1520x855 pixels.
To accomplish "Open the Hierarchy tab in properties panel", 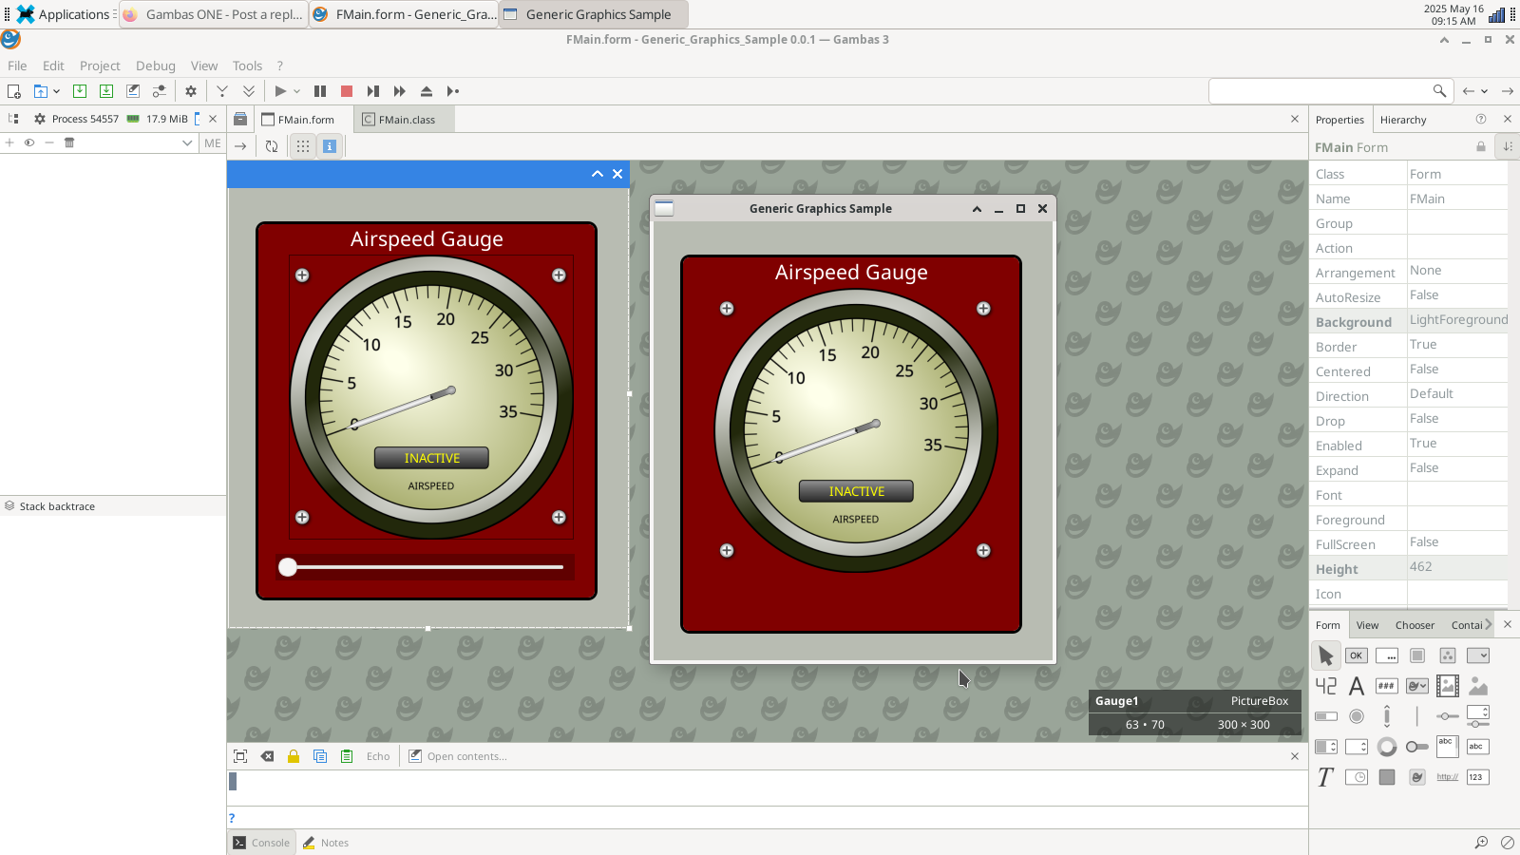I will click(x=1402, y=120).
